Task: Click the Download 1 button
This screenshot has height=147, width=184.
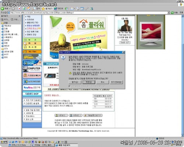Action: pos(61,115)
